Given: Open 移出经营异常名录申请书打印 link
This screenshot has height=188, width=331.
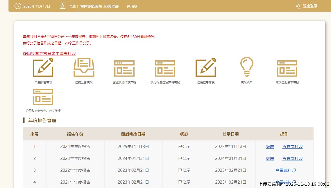Looking at the screenshot, I should point(49,53).
